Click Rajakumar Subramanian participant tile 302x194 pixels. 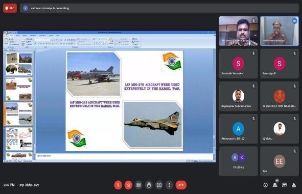point(239,96)
